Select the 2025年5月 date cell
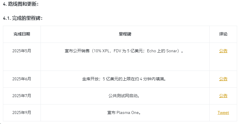 click(x=22, y=51)
